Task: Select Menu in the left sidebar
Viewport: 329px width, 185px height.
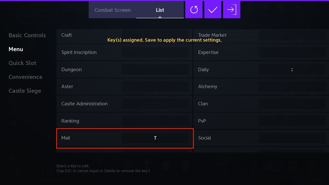Action: click(x=16, y=49)
